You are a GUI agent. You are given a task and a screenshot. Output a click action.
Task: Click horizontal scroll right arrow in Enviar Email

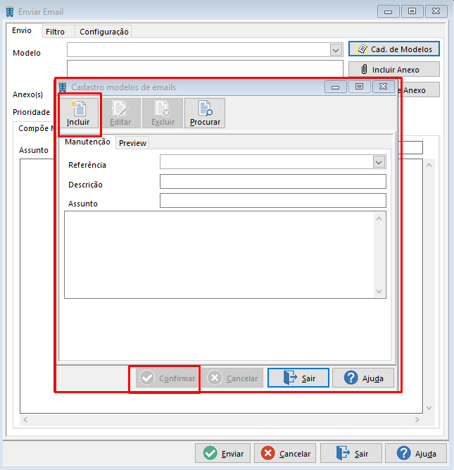click(417, 420)
